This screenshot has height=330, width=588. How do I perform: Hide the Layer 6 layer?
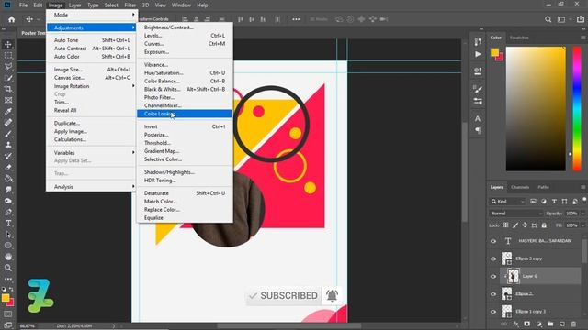(x=493, y=277)
